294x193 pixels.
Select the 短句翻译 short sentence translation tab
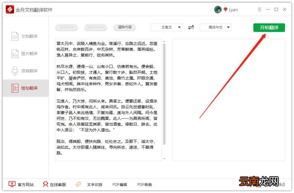pos(26,88)
